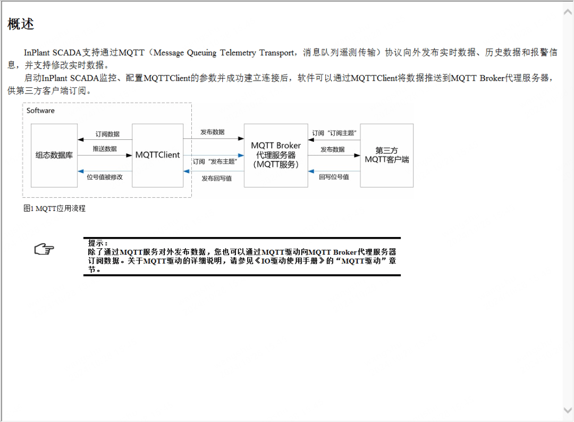Click the 图1 MQTT应用流程 caption

pyautogui.click(x=55, y=208)
